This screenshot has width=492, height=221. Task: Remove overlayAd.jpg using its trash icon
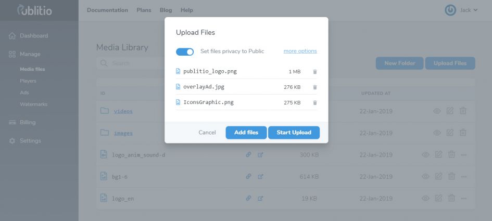pos(314,87)
